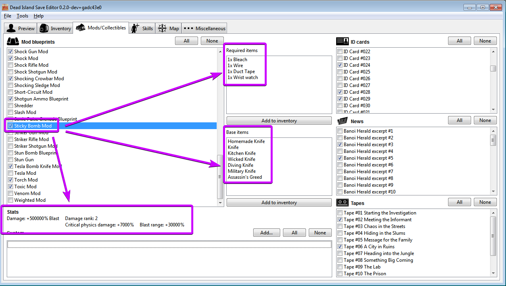Click the Mod blueprints header icon
The image size is (506, 286).
13,41
